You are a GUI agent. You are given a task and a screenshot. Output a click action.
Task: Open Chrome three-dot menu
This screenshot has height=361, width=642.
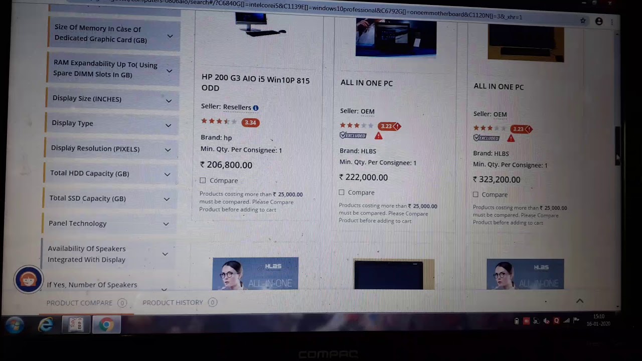pos(612,22)
